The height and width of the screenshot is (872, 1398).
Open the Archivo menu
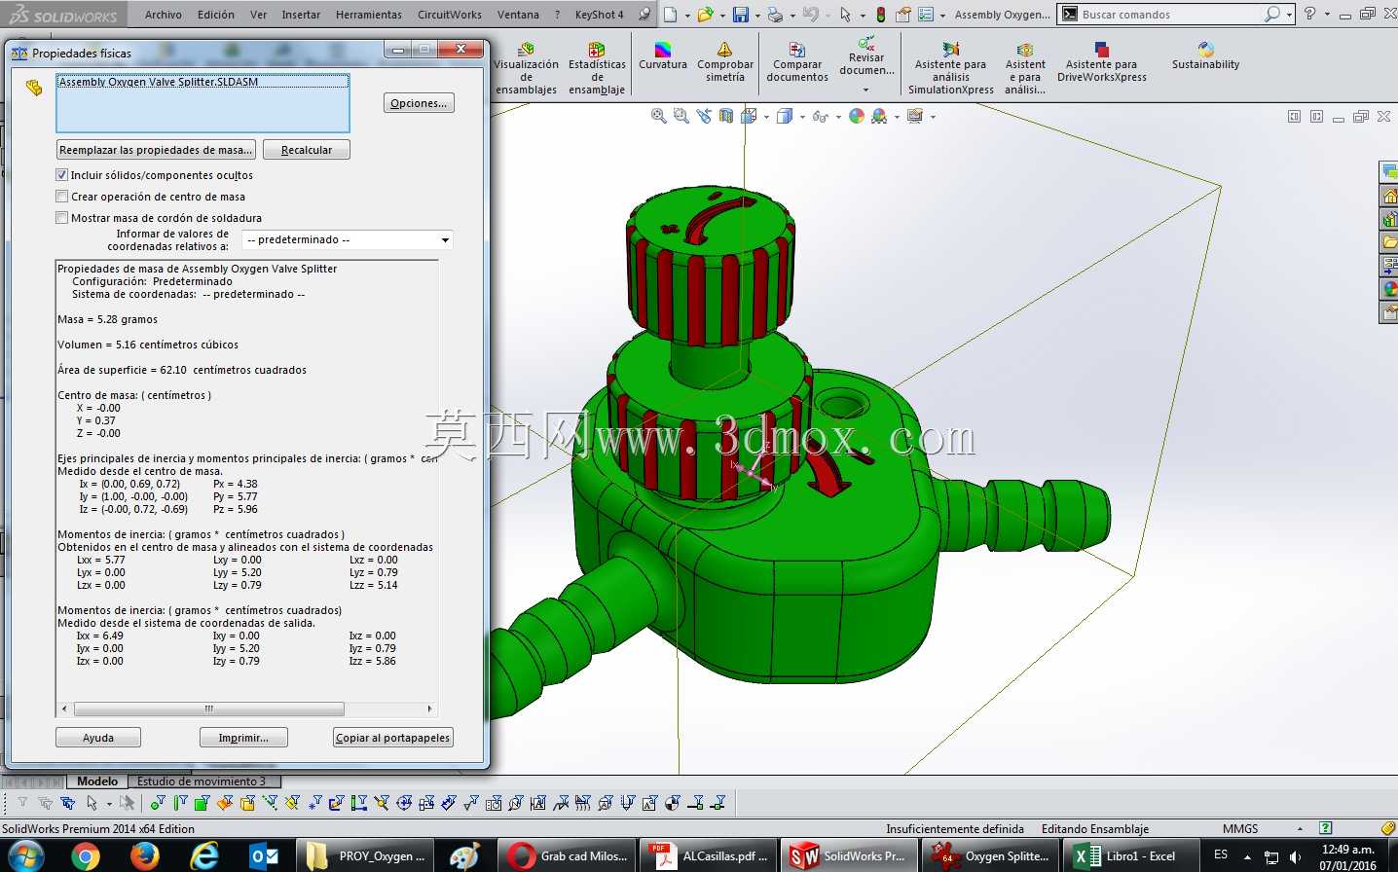164,15
